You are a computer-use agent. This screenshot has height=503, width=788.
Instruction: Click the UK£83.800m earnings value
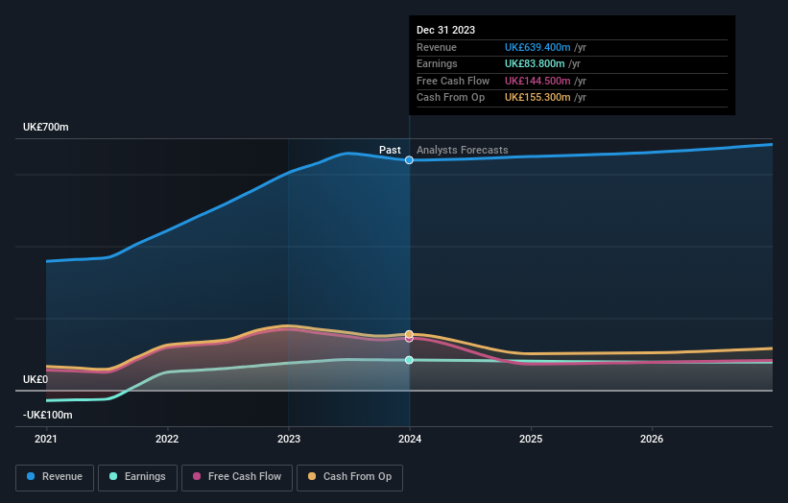pos(535,63)
